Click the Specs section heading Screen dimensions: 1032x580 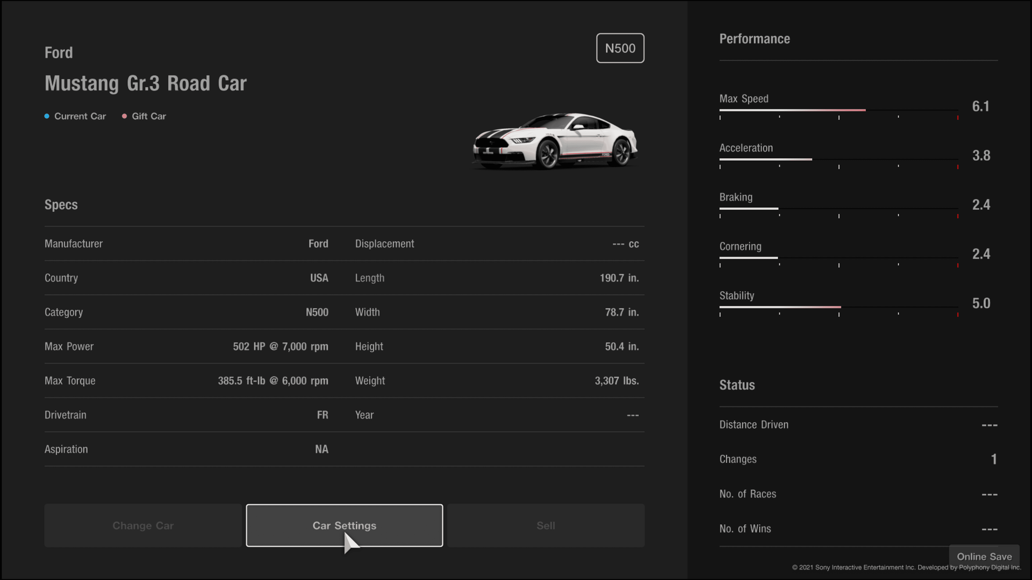(x=61, y=205)
